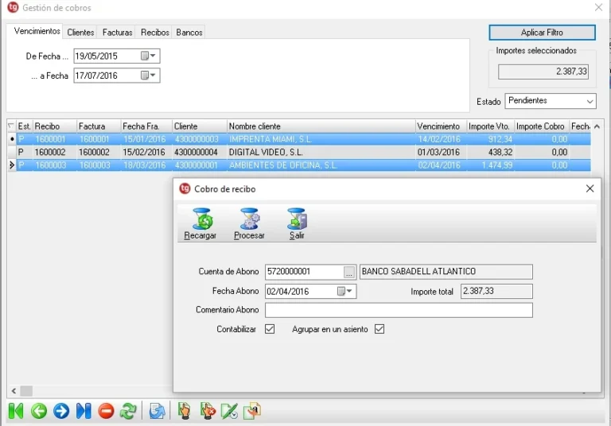Switch to the Facturas tab
Image resolution: width=611 pixels, height=426 pixels.
pos(117,33)
